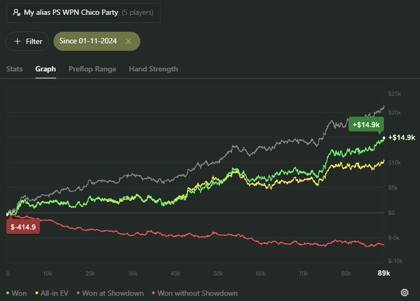Viewport: 420px width, 301px height.
Task: Click the green Won legend dot
Action: pyautogui.click(x=7, y=293)
